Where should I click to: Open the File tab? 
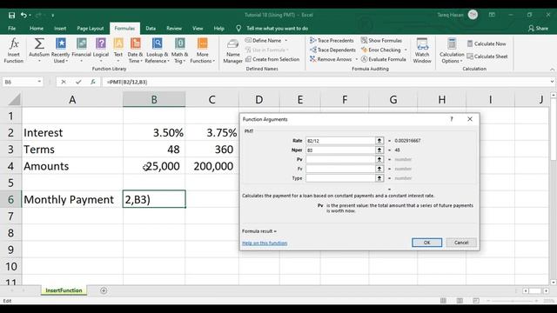(11, 29)
